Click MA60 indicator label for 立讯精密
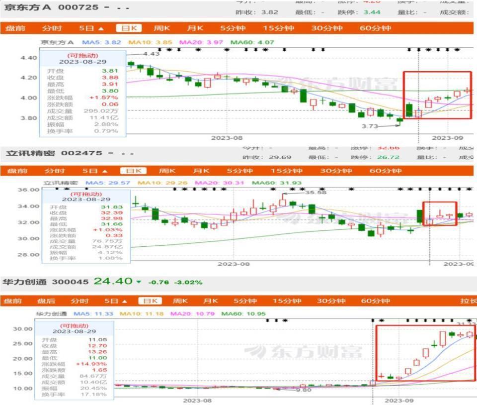The height and width of the screenshot is (405, 477). pyautogui.click(x=277, y=183)
